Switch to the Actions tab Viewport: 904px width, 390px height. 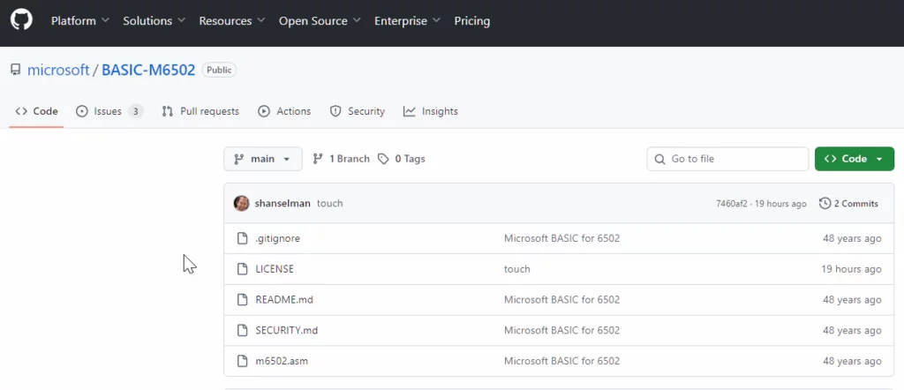tap(284, 111)
